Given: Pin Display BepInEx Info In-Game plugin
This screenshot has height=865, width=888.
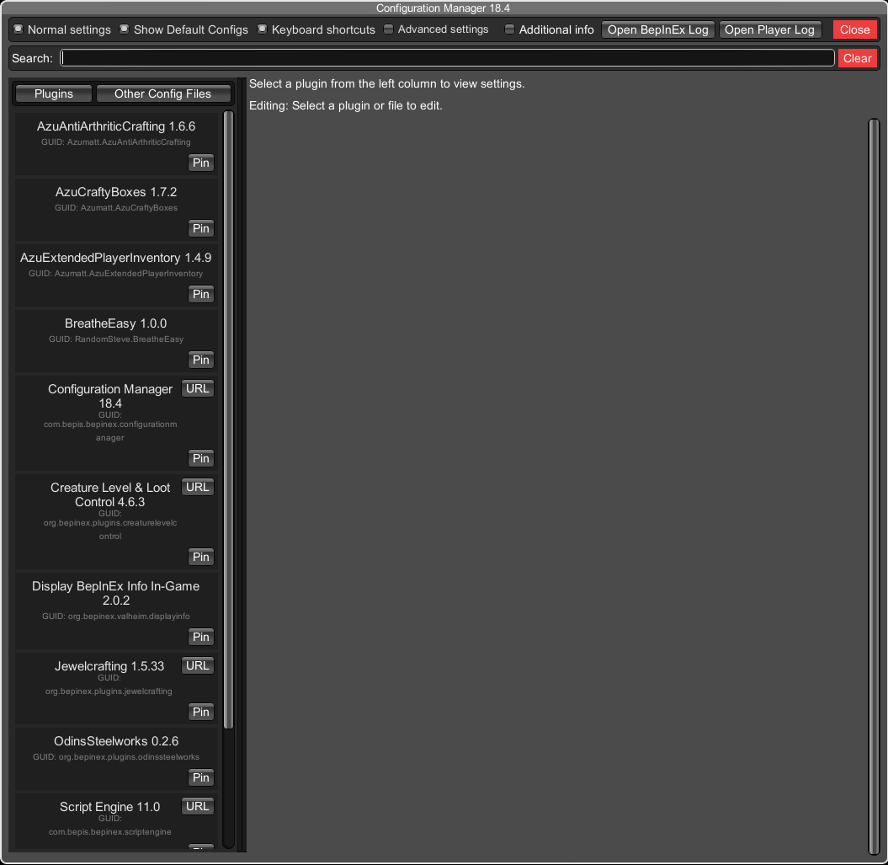Looking at the screenshot, I should 201,637.
